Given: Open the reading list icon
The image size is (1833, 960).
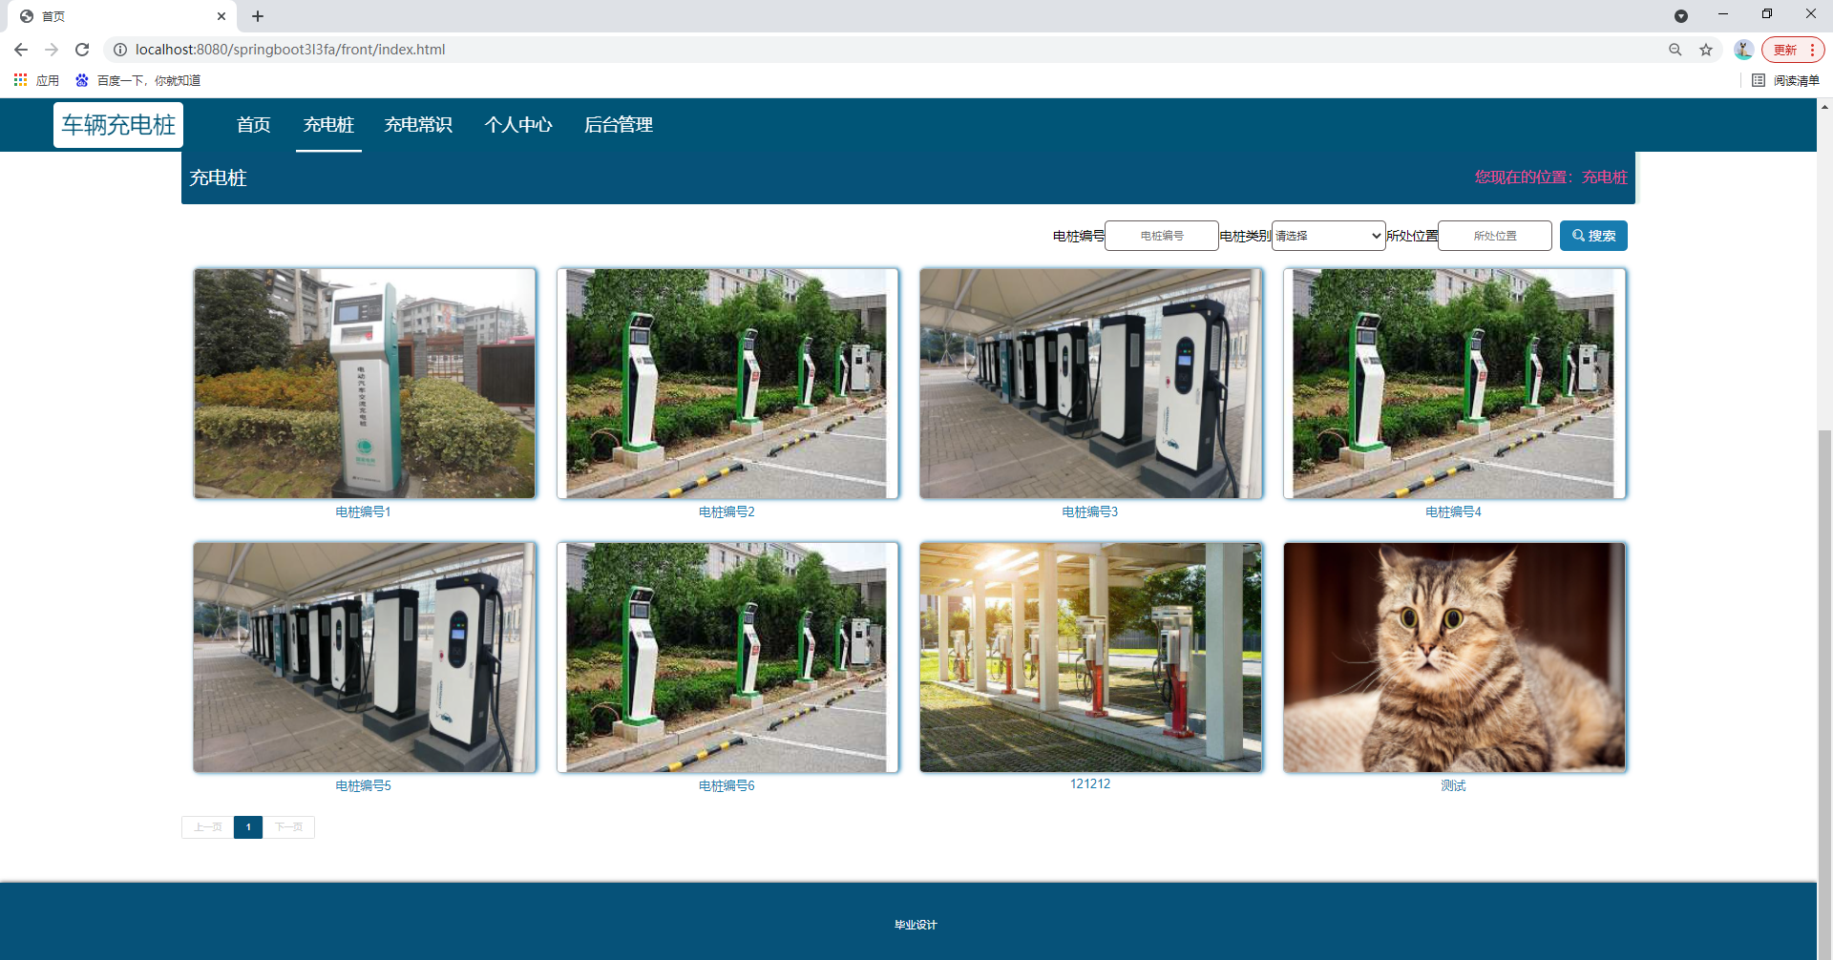Looking at the screenshot, I should point(1759,80).
